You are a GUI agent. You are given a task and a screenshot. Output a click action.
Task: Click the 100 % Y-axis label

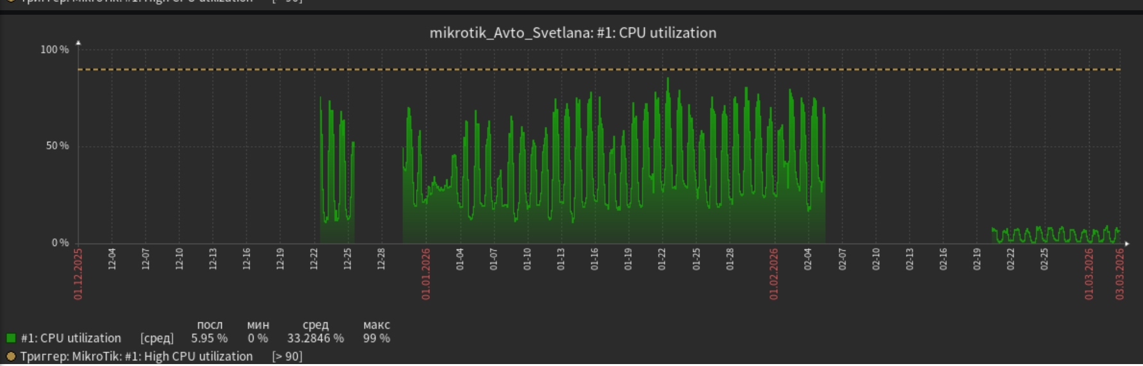(54, 50)
